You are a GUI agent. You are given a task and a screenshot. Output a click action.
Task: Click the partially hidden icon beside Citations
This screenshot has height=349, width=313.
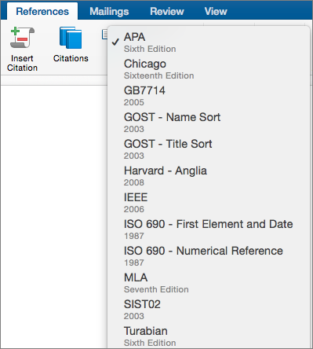104,35
